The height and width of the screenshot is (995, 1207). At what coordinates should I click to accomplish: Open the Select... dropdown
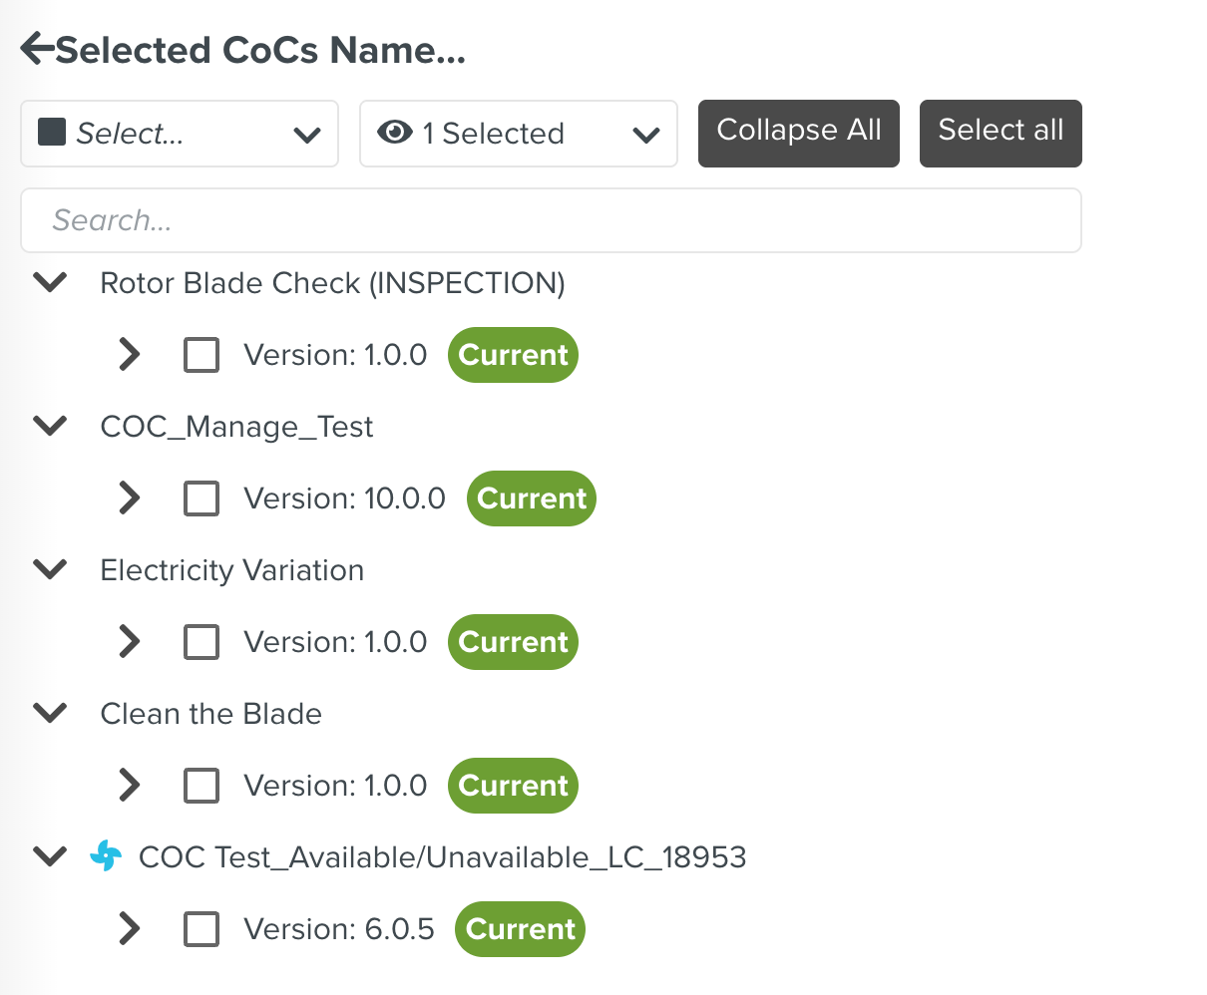[180, 134]
